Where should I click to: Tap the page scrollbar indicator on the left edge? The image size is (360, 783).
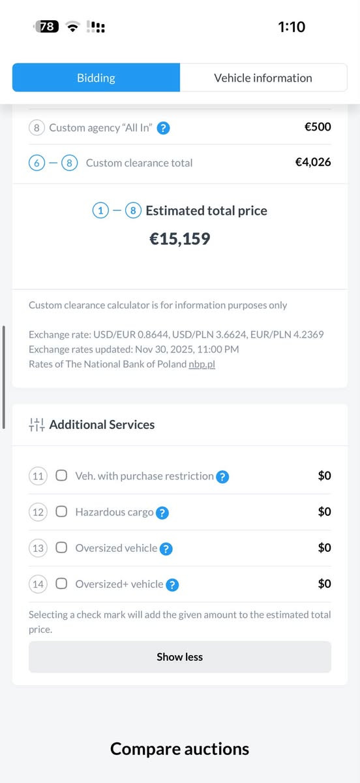pos(3,377)
